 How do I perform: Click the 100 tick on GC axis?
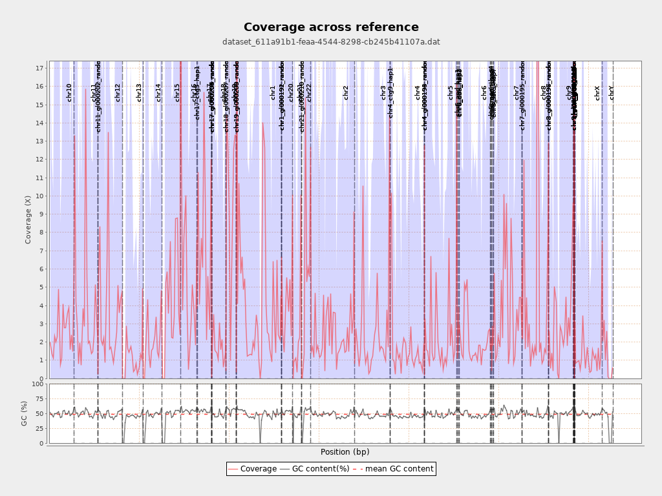pos(37,384)
